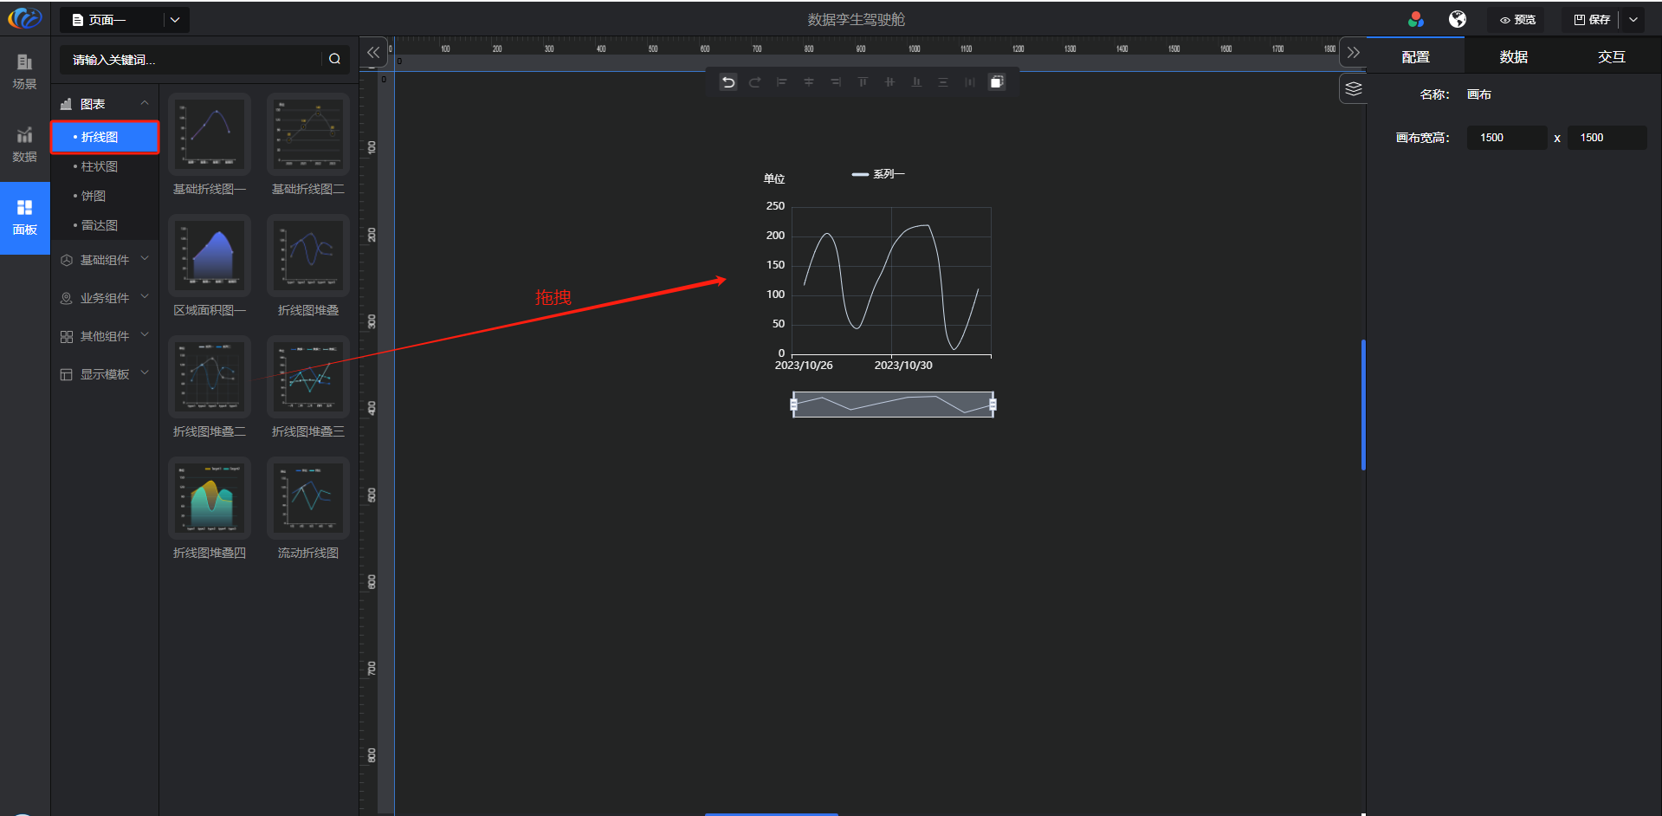1662x816 pixels.
Task: Switch to the 交互 tab
Action: click(x=1611, y=56)
